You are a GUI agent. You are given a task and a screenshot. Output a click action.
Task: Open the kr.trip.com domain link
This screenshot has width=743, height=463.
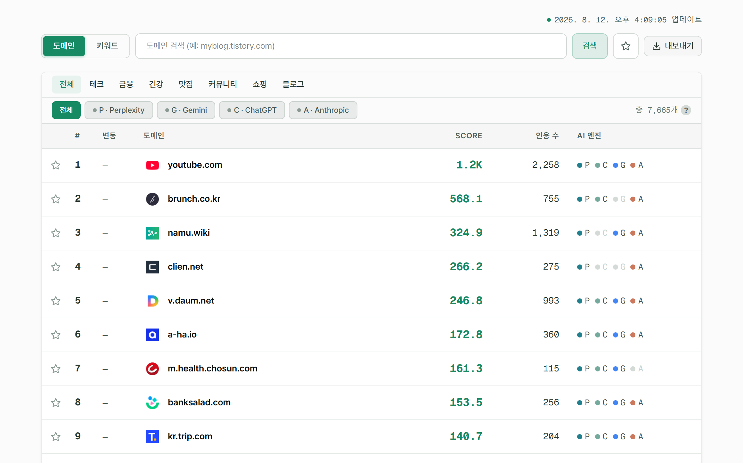pyautogui.click(x=190, y=437)
